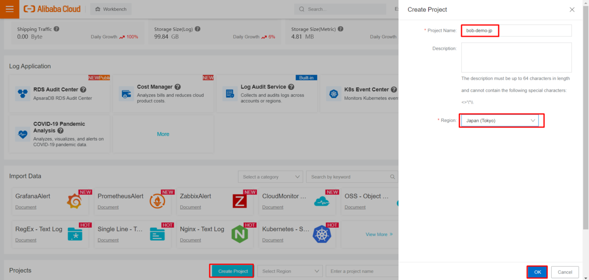Select the Single Line text log icon
This screenshot has width=589, height=280.
tap(157, 234)
